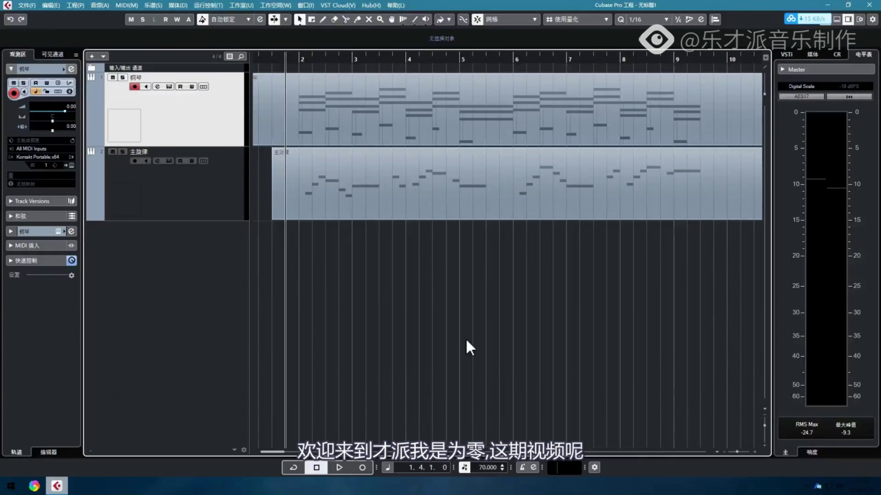Select the Object Selection arrow tool
Screen dimensions: 881x495
coord(299,19)
